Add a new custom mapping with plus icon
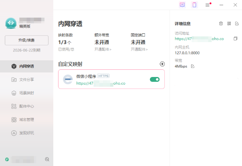The image size is (242, 166). click(x=162, y=64)
